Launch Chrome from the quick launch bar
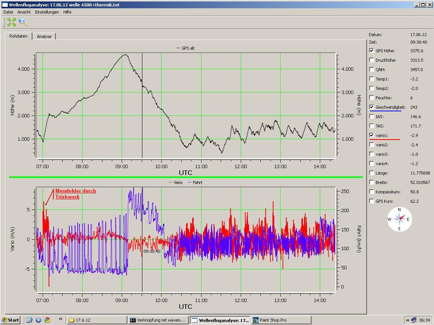The width and height of the screenshot is (434, 325). [x=47, y=320]
